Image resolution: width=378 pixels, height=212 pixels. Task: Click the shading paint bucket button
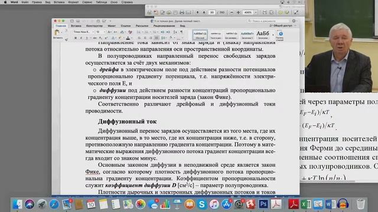171,38
